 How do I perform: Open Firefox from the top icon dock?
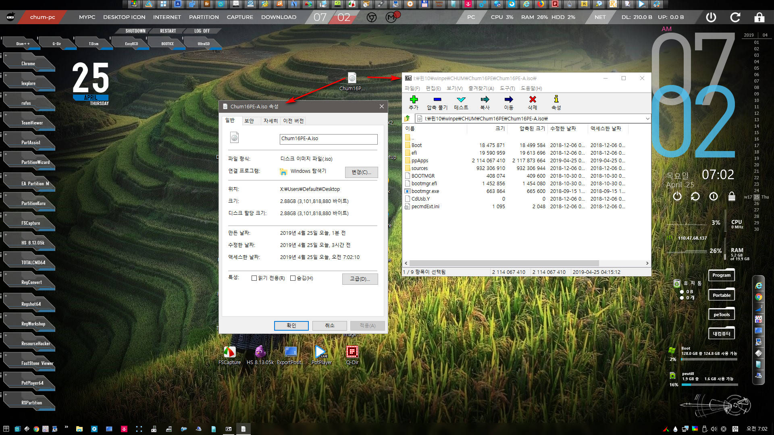point(540,4)
